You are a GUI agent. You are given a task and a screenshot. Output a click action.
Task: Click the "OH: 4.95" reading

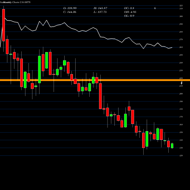130,12
